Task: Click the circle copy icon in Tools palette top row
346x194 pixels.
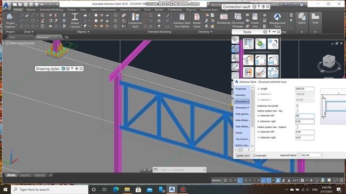Action: [x=273, y=44]
